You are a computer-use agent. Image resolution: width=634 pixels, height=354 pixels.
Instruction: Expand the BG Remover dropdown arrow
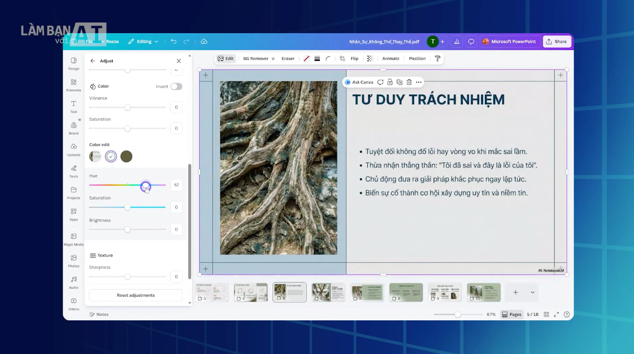274,58
